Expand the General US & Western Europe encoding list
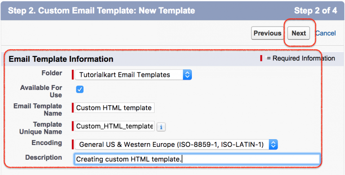Image resolution: width=345 pixels, height=175 pixels. click(176, 145)
